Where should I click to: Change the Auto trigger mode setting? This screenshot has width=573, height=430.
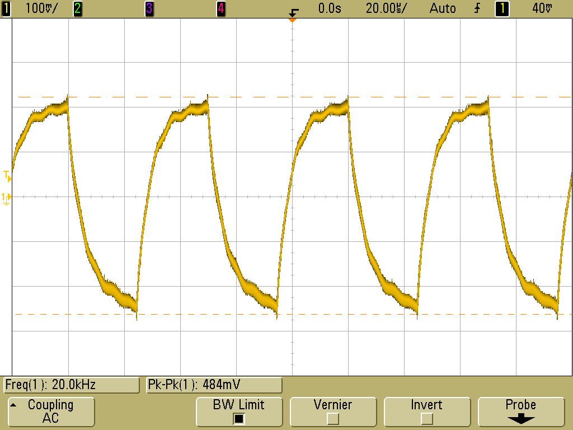tap(443, 8)
